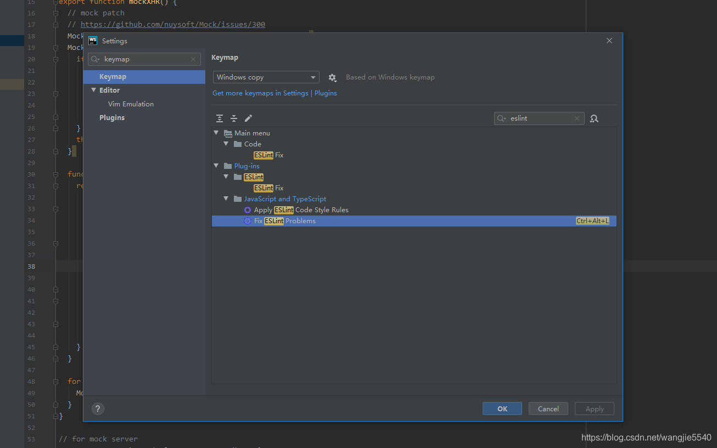Viewport: 717px width, 448px height.
Task: Collapse JavaScript and TypeScript tree node
Action: pos(227,199)
